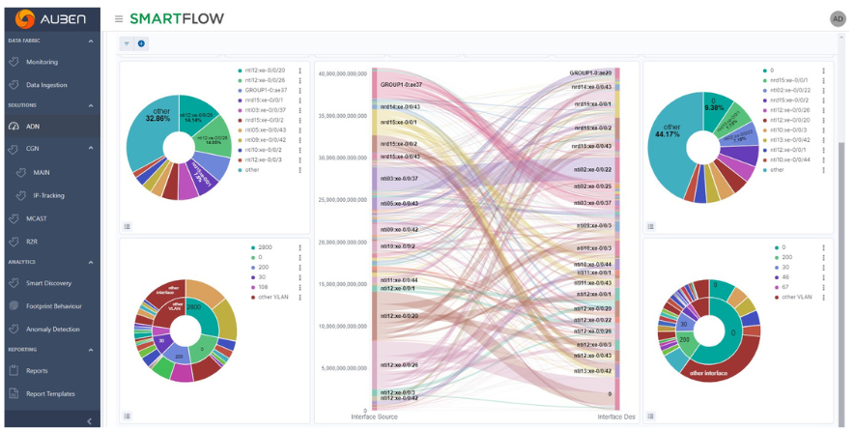Select GROUP1-0:ae20 destination node in Sankey
Screen dimensions: 855x431
617,73
